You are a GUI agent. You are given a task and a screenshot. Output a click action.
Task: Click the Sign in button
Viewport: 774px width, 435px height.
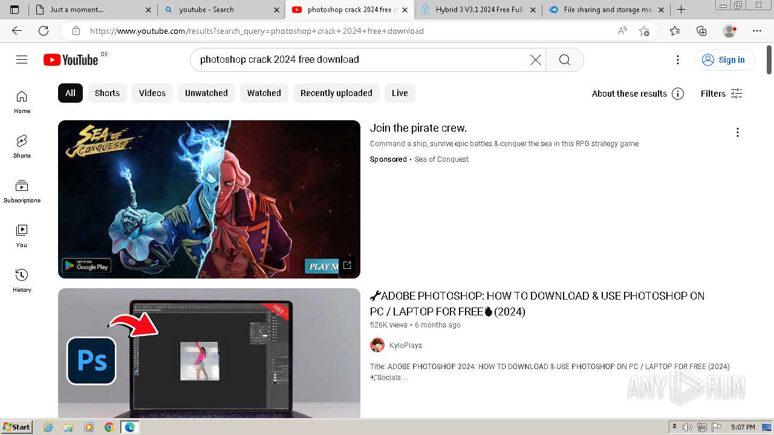tap(724, 59)
